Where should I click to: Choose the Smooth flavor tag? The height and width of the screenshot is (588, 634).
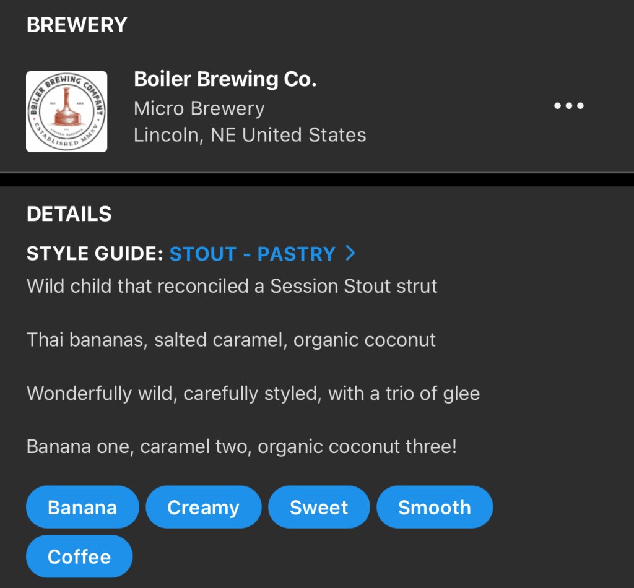tap(434, 508)
